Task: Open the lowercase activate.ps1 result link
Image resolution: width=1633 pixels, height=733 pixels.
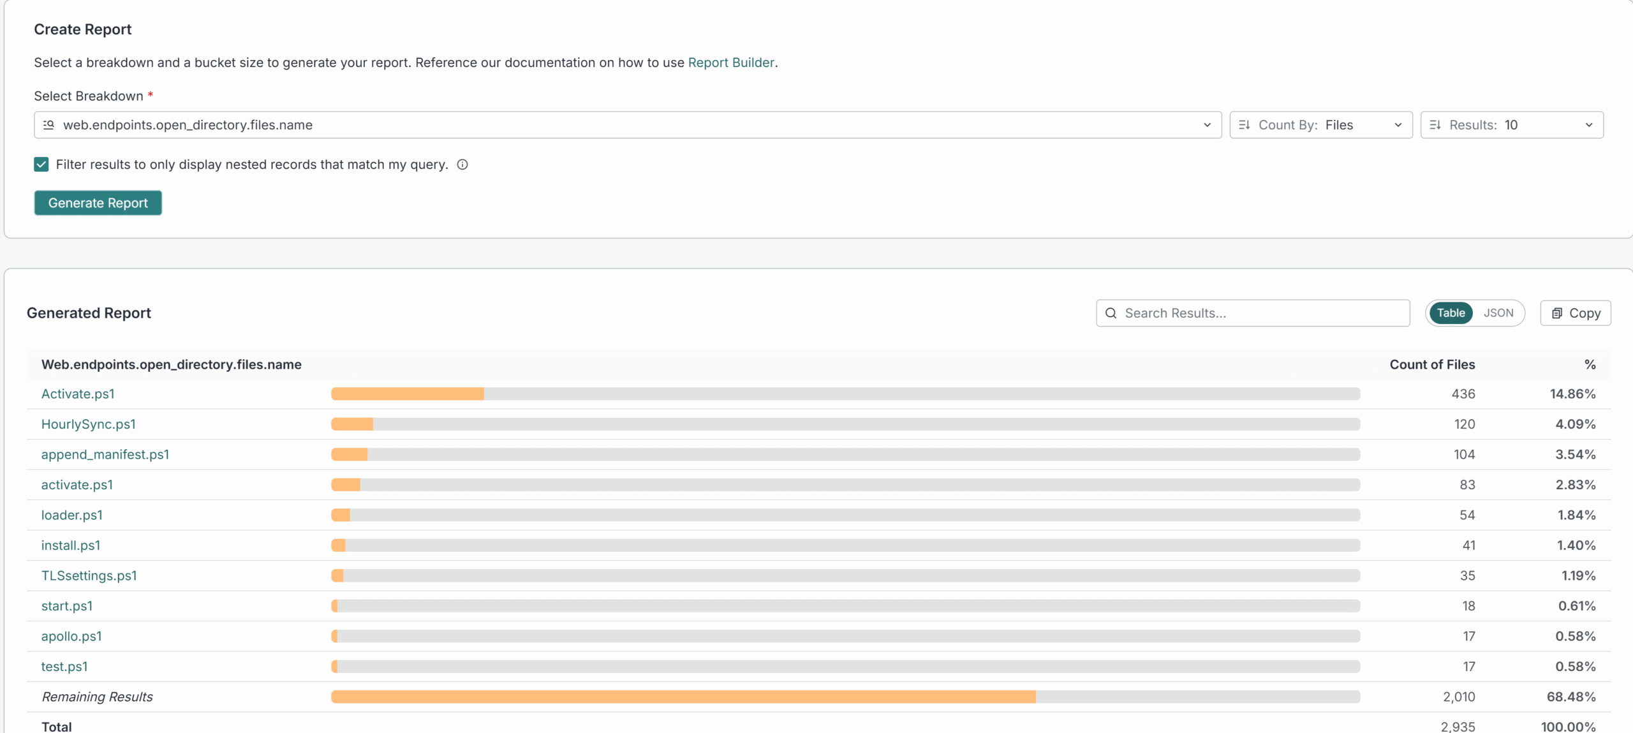Action: coord(77,485)
